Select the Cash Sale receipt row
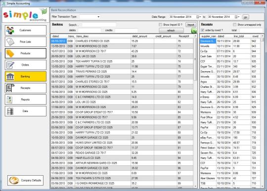 point(230,56)
